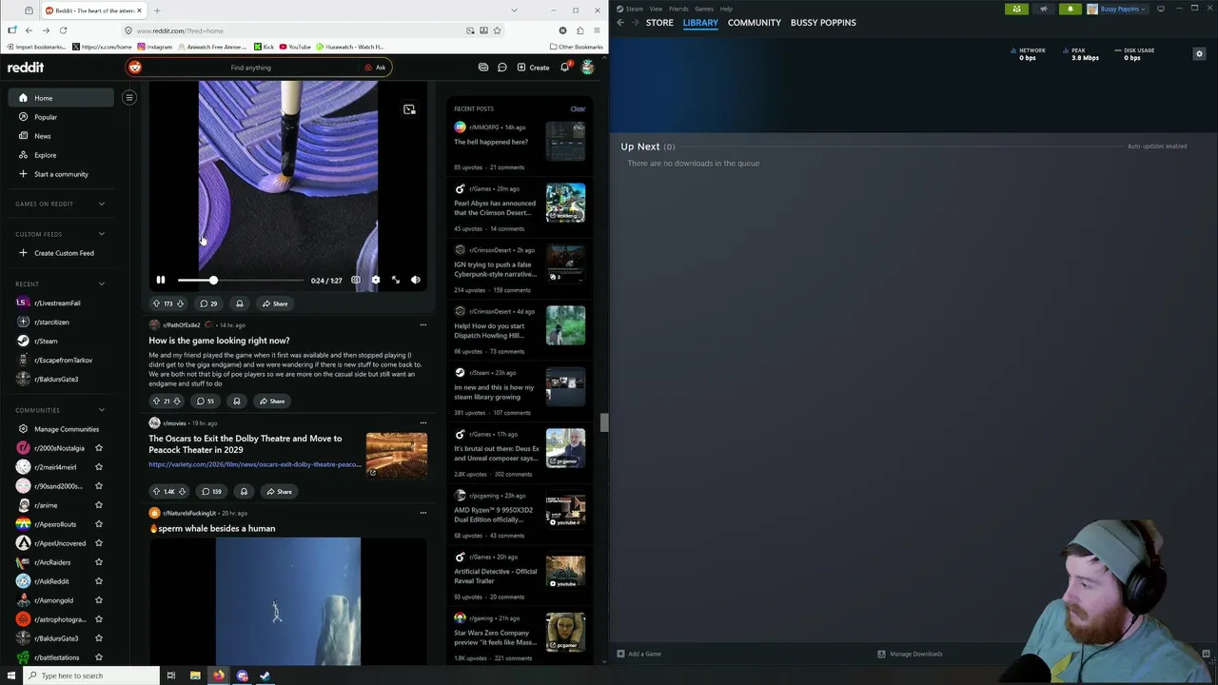Open Reddit chat icon
This screenshot has height=685, width=1218.
coord(502,68)
